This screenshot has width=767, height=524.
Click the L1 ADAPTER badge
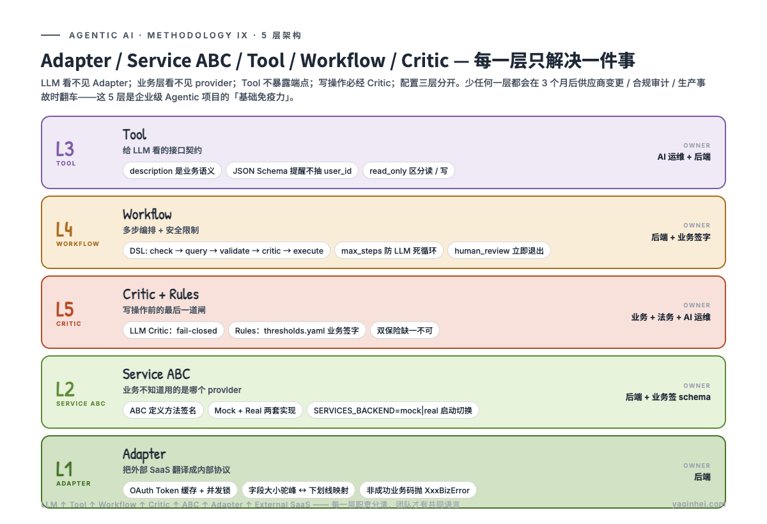(73, 474)
